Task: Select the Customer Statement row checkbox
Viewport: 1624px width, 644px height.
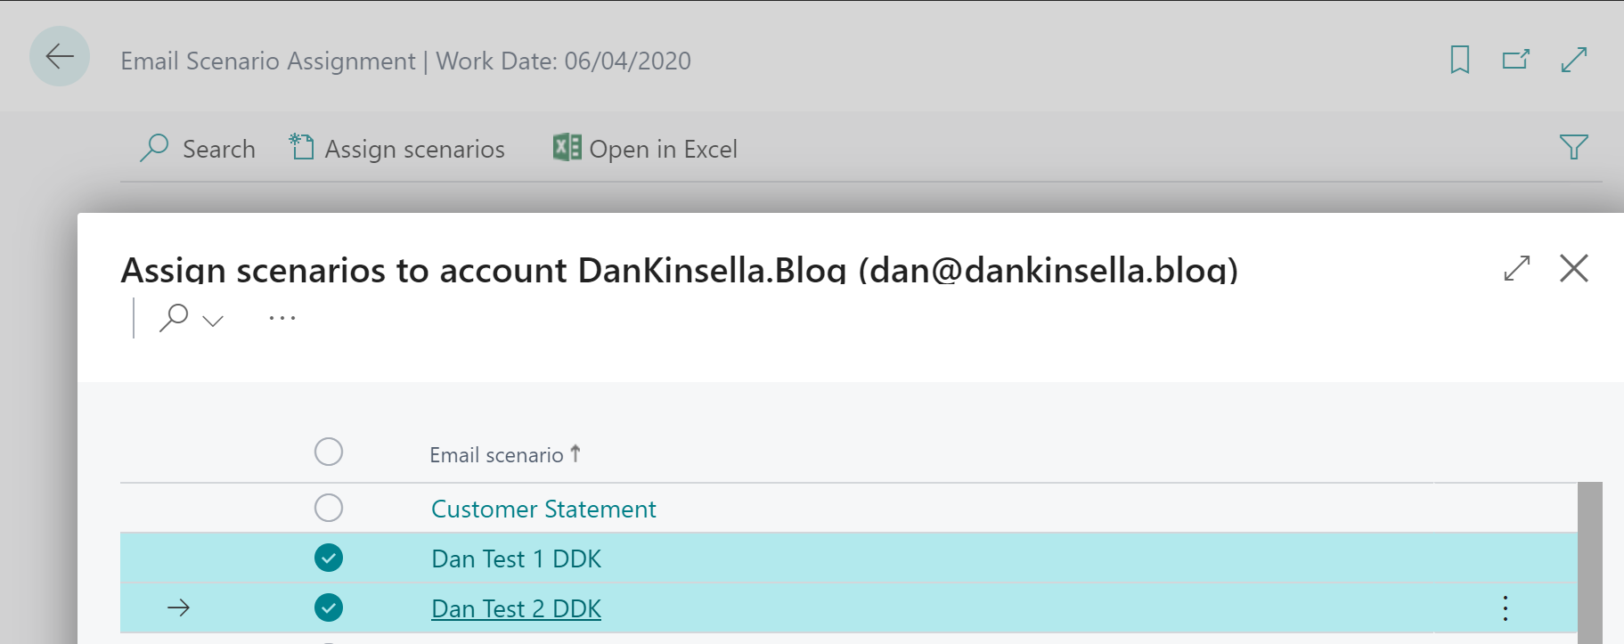Action: click(x=329, y=509)
